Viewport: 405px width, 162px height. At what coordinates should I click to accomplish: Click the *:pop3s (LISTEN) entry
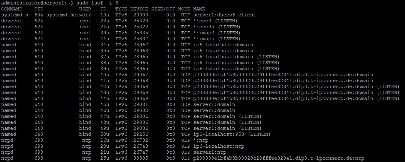(x=217, y=27)
